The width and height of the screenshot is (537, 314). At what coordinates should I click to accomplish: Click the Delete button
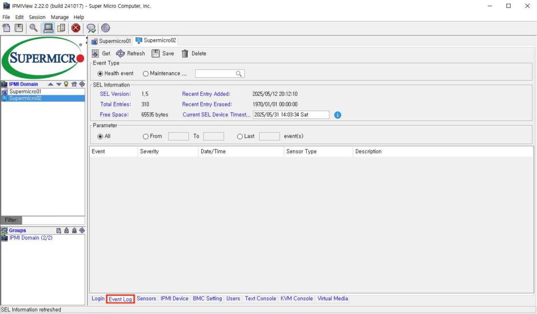click(194, 53)
